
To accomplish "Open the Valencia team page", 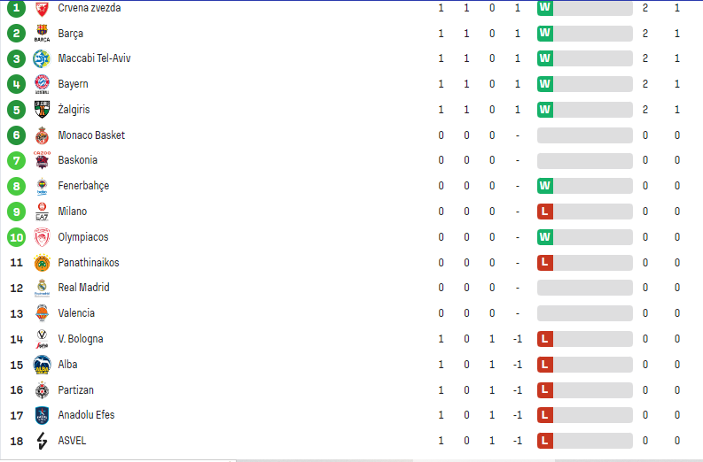I will (x=76, y=313).
